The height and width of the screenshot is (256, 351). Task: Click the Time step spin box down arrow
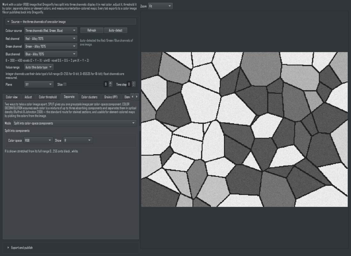tap(134, 86)
